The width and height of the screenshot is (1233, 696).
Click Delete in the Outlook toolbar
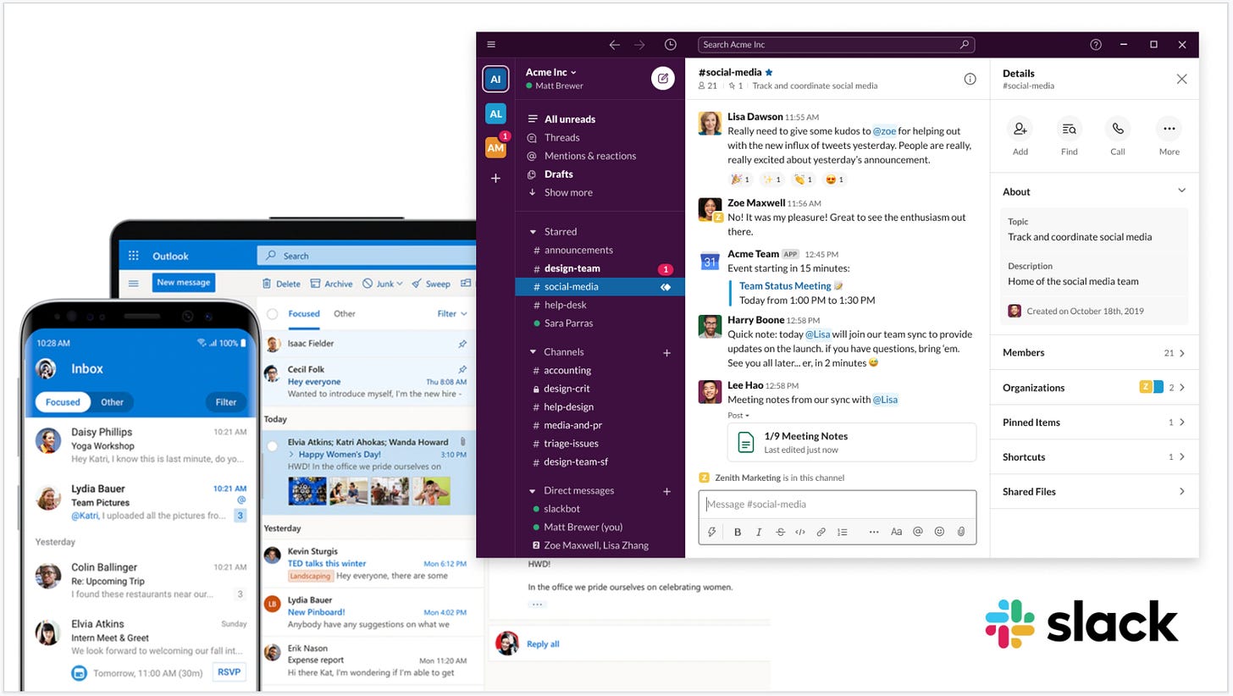point(281,284)
